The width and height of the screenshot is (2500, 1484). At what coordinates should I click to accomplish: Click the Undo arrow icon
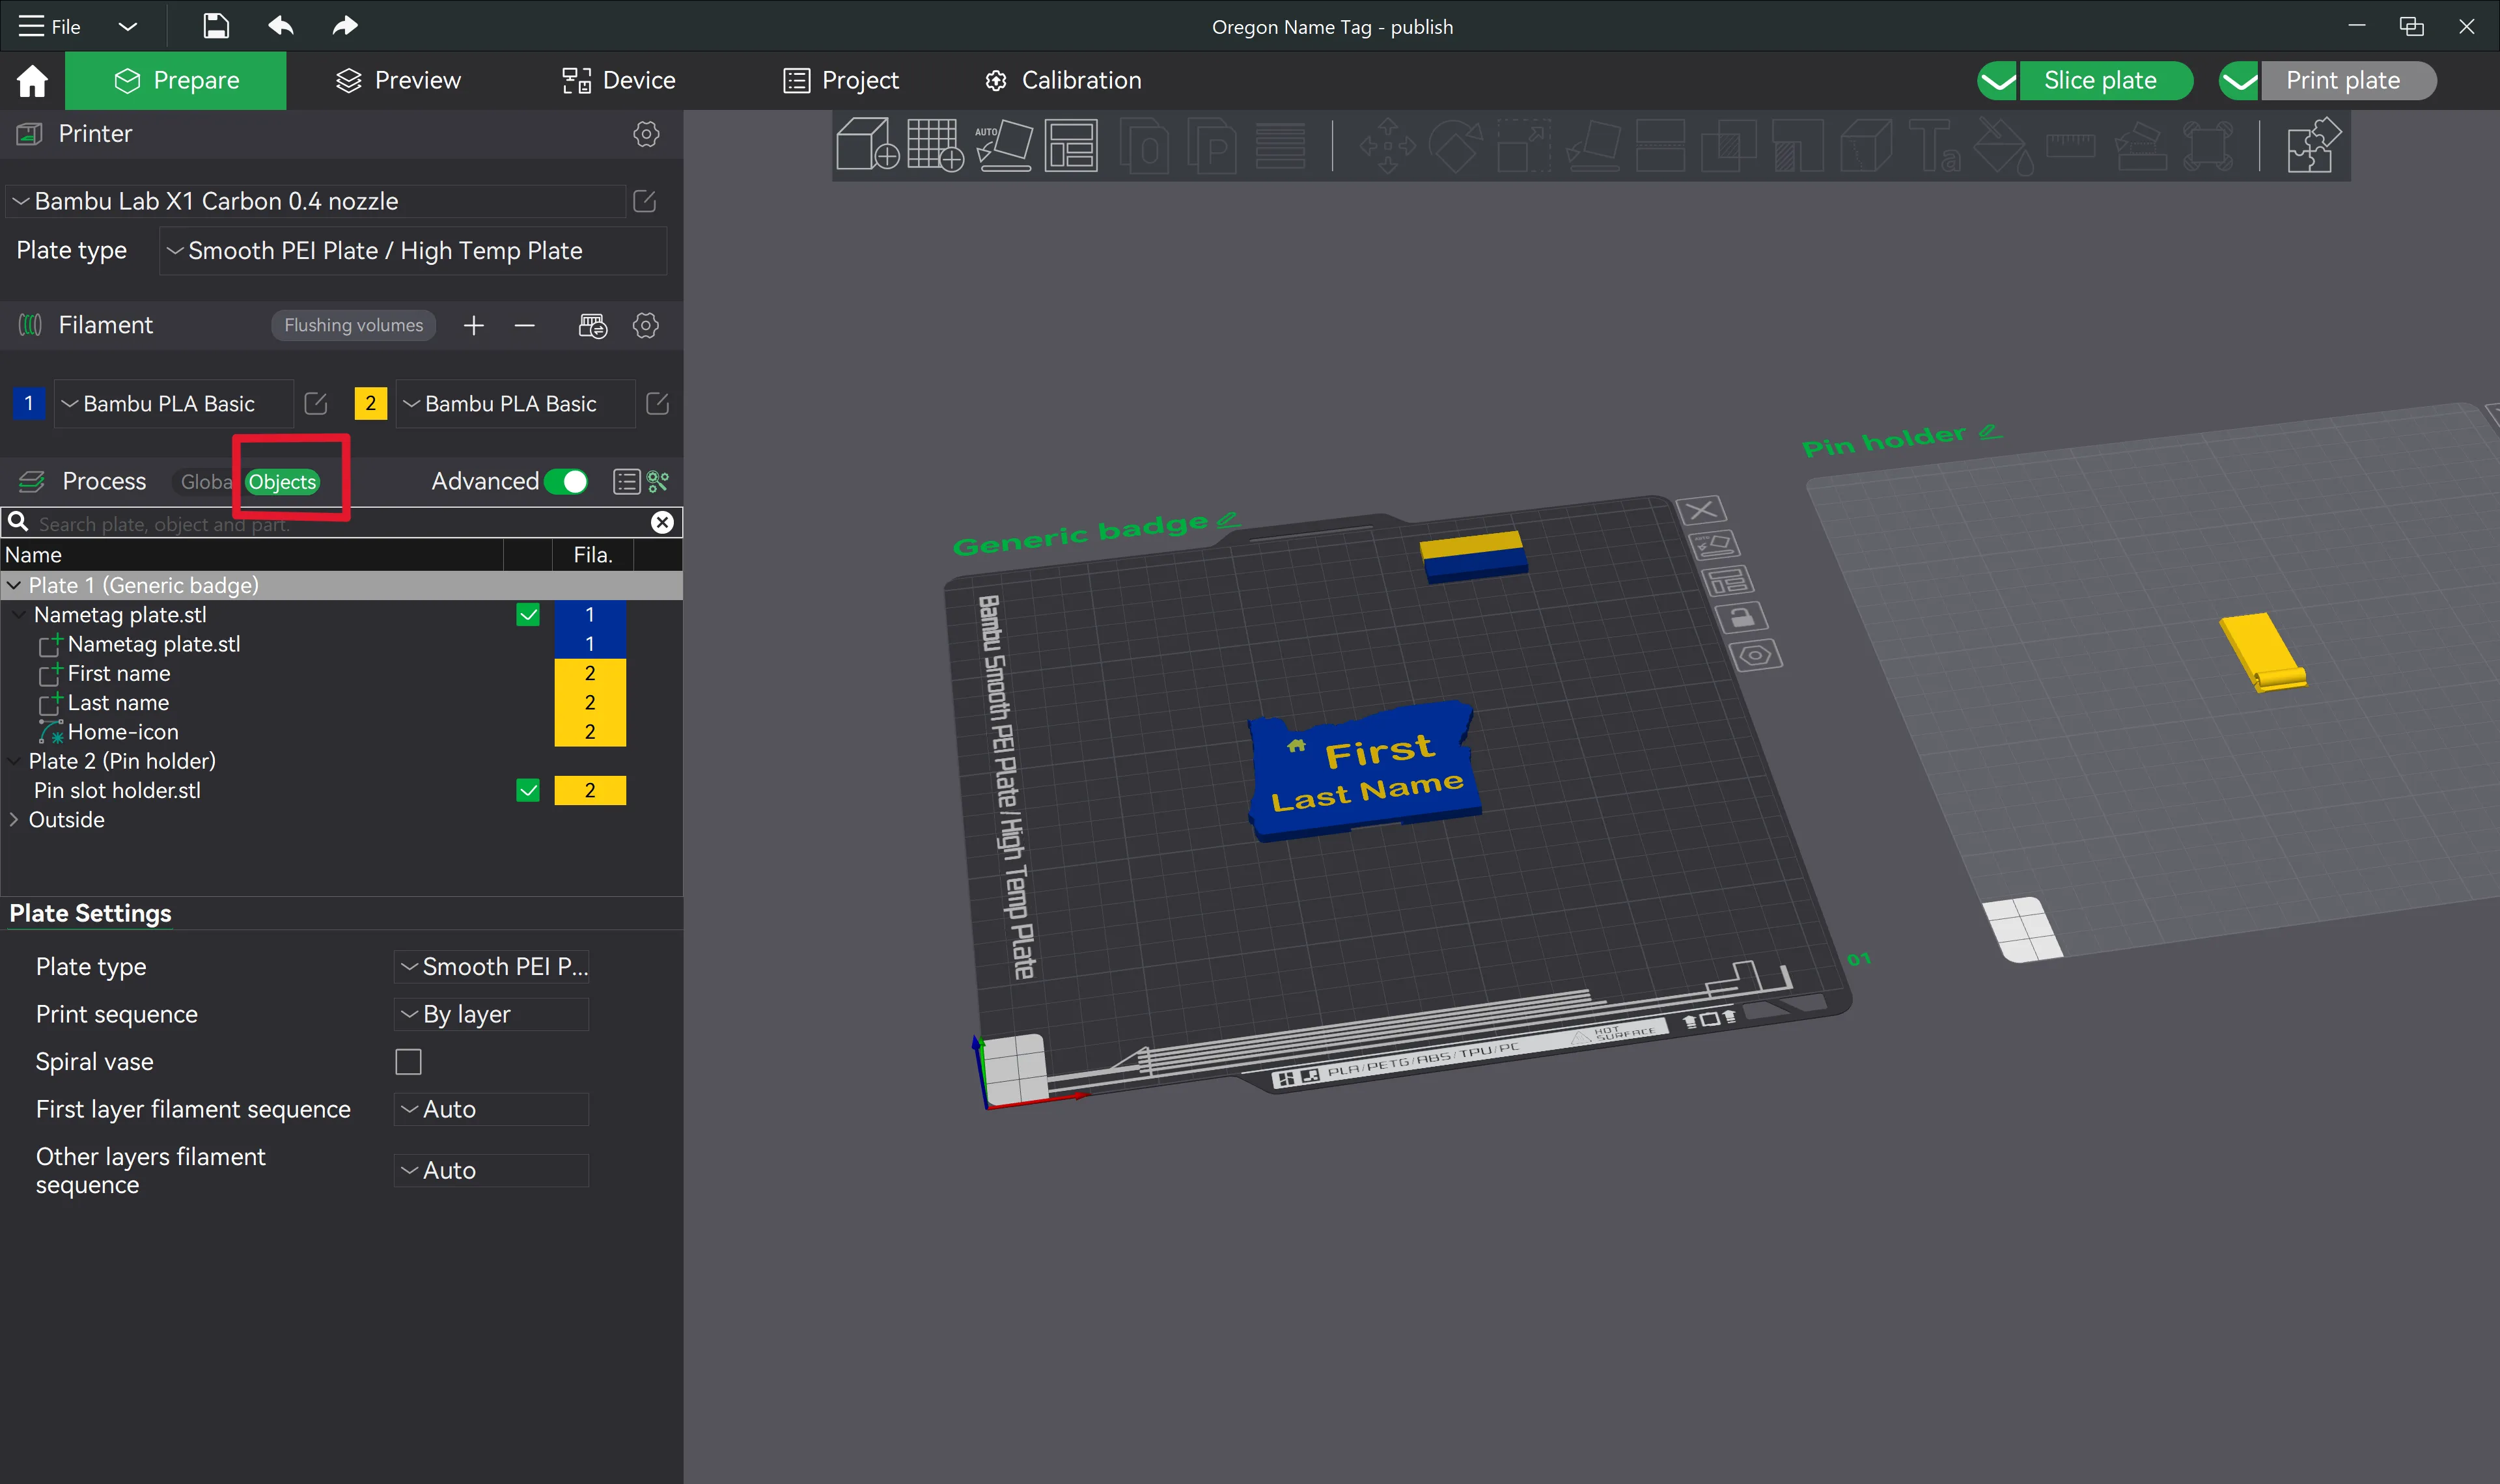click(x=281, y=26)
